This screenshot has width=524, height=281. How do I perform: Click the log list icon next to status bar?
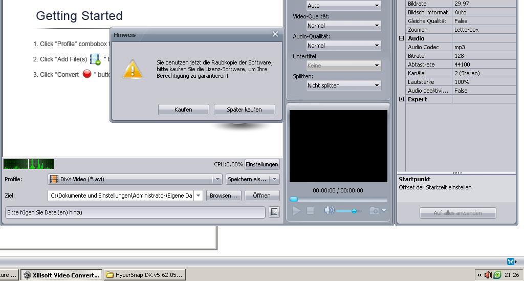click(274, 212)
